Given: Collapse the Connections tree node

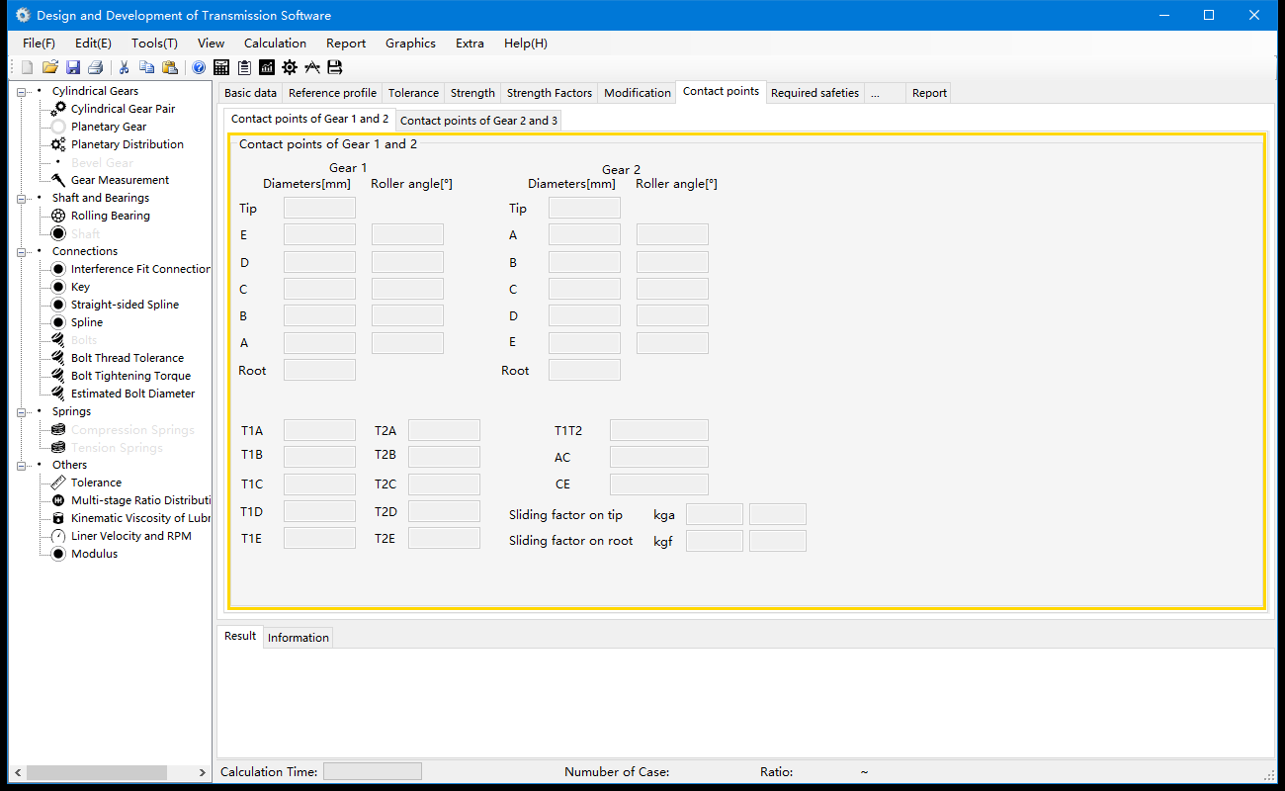Looking at the screenshot, I should [22, 251].
